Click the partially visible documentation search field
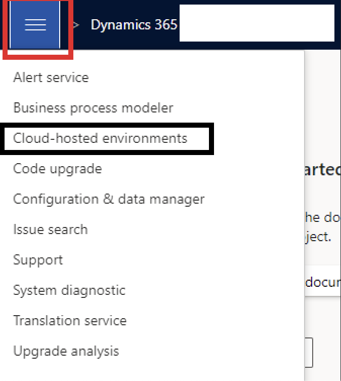This screenshot has height=381, width=341. click(x=323, y=282)
